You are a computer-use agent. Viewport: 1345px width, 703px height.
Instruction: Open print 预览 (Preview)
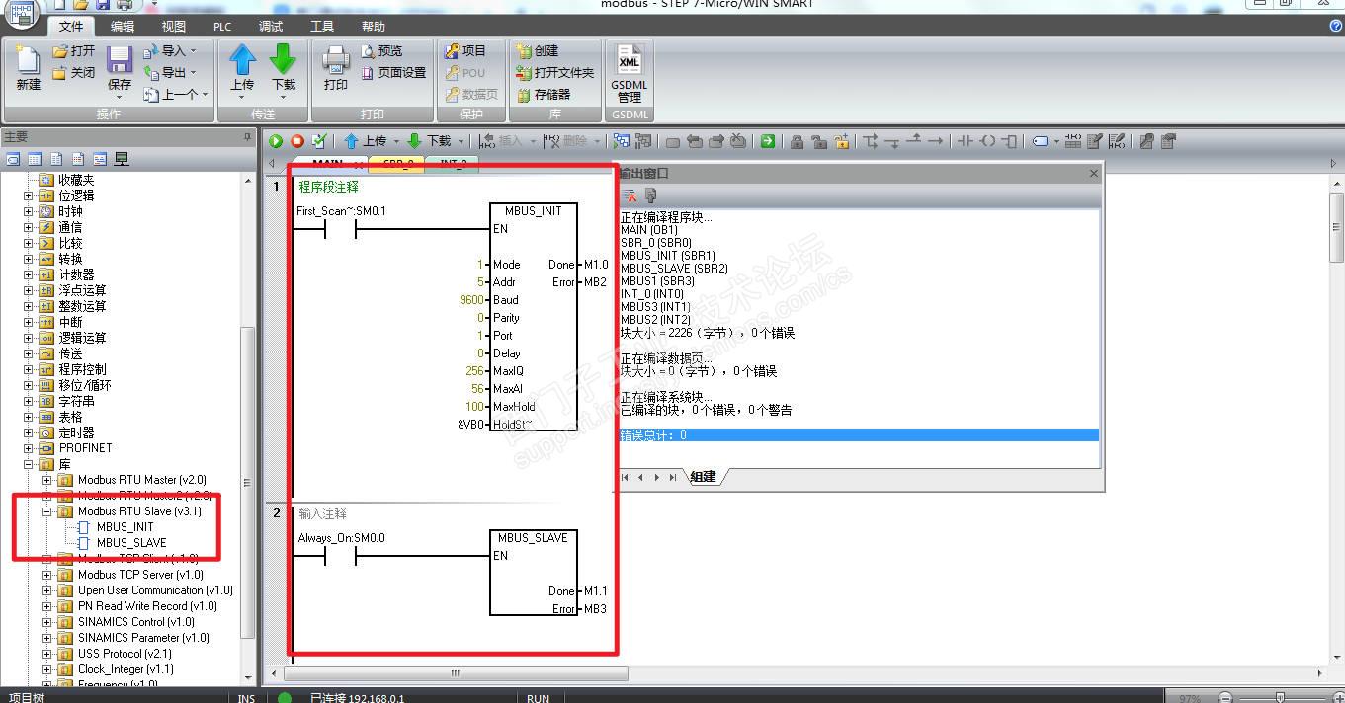(x=382, y=51)
